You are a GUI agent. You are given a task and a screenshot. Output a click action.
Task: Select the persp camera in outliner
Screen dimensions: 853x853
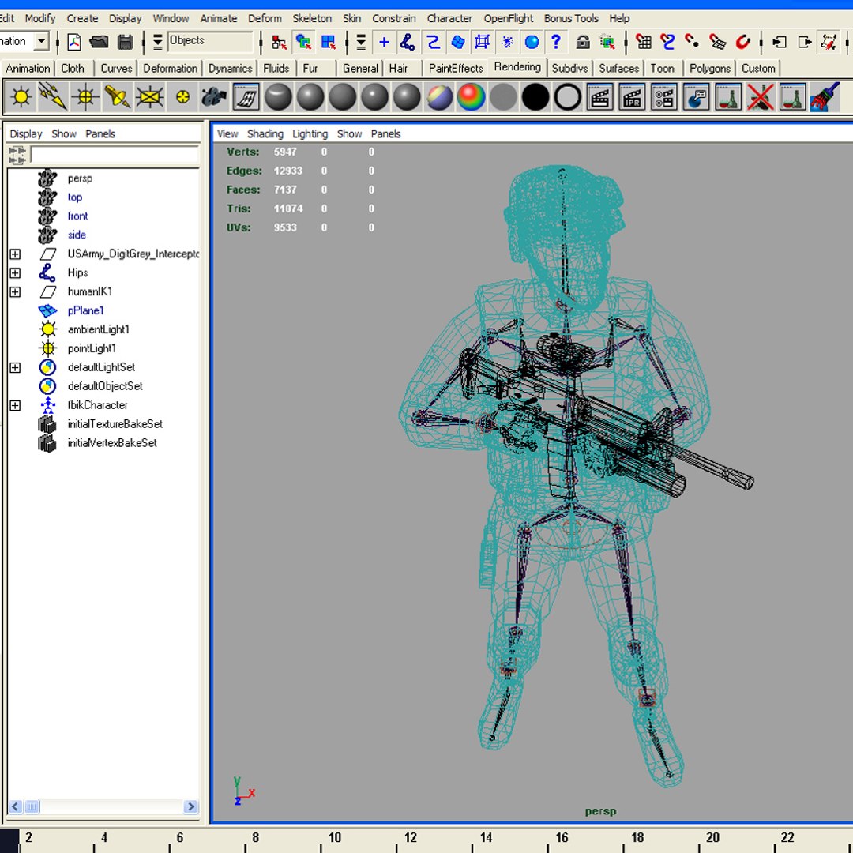point(80,178)
